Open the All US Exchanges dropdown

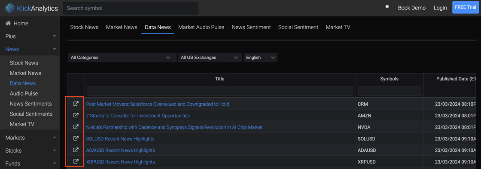pos(210,58)
